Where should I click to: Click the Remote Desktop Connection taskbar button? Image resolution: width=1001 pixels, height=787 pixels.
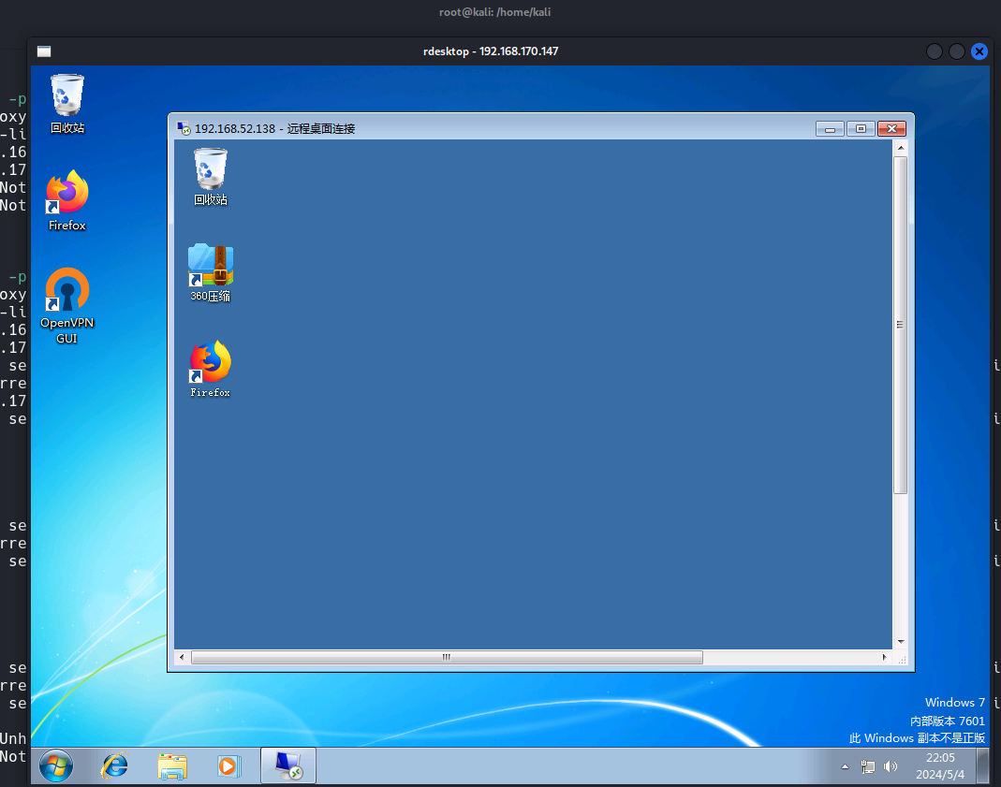pyautogui.click(x=287, y=765)
